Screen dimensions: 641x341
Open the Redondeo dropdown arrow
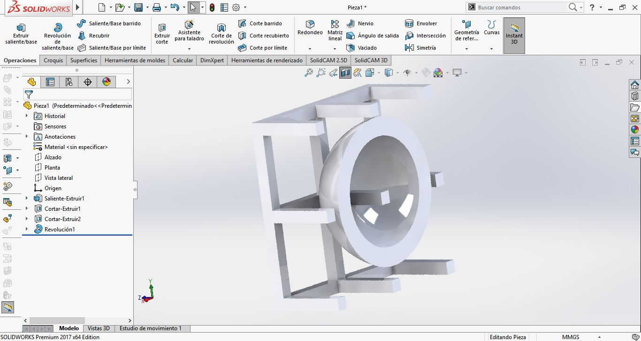(x=310, y=49)
